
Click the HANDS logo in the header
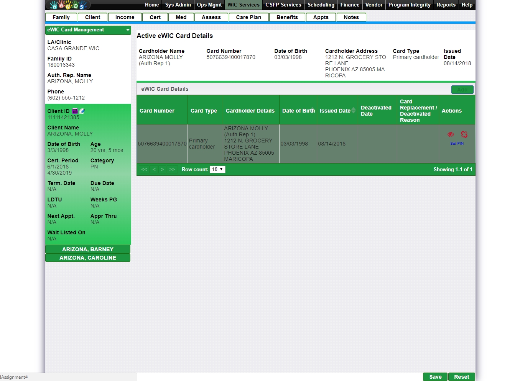[x=68, y=5]
